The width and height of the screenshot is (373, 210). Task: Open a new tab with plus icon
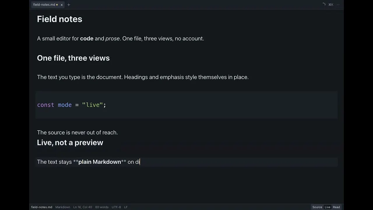pyautogui.click(x=69, y=5)
